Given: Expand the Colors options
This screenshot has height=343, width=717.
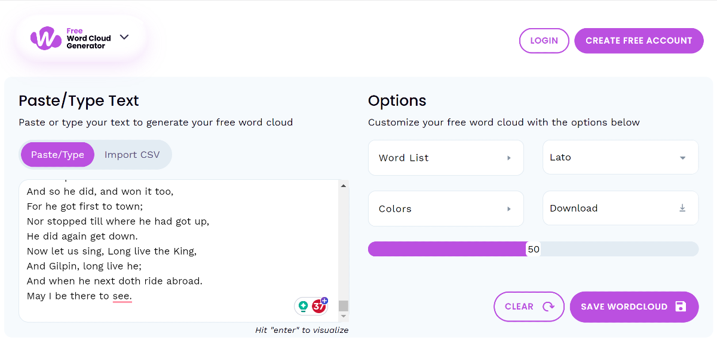Looking at the screenshot, I should click(x=446, y=209).
